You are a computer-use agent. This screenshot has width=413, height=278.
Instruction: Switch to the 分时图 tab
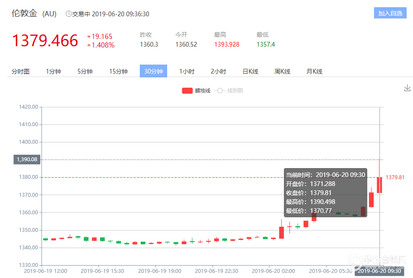[21, 71]
